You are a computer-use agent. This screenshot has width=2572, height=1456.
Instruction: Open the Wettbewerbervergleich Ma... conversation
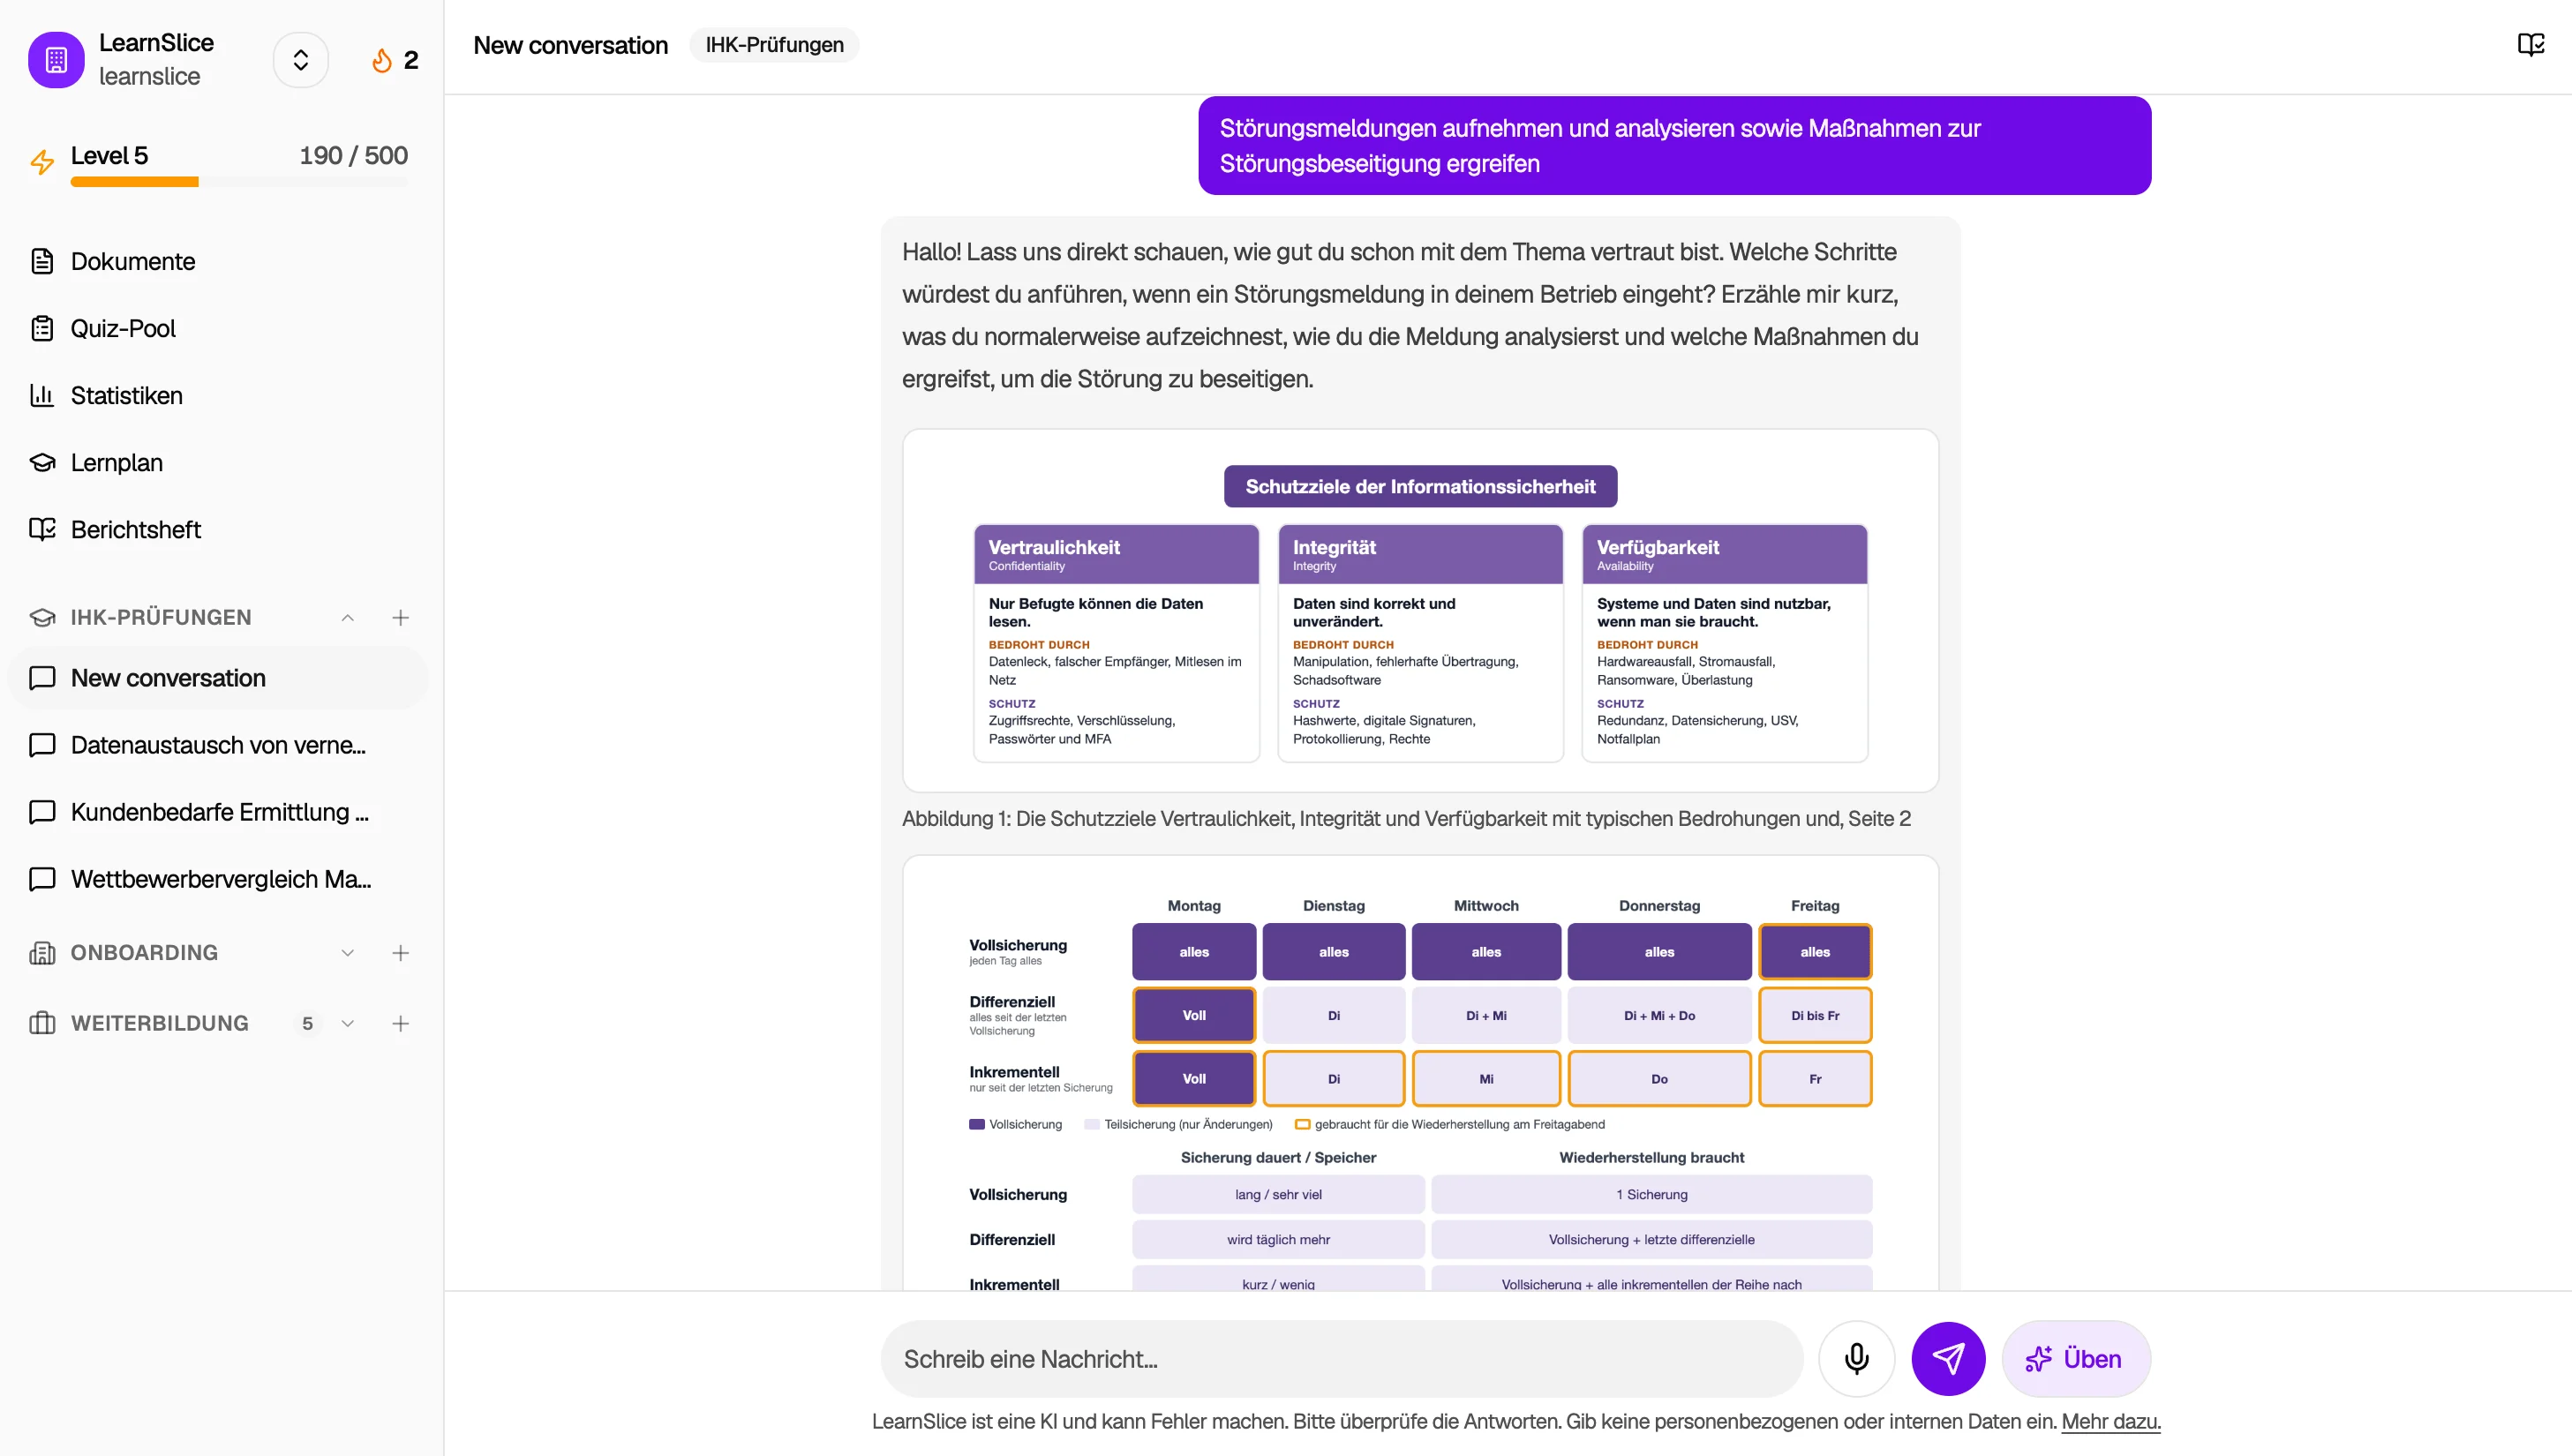click(x=218, y=879)
